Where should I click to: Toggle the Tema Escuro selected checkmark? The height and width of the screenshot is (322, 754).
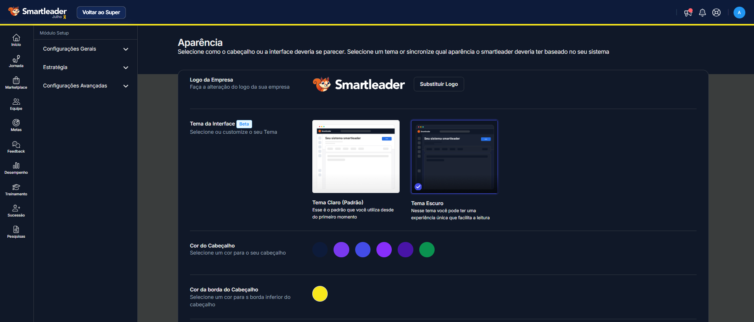point(418,187)
